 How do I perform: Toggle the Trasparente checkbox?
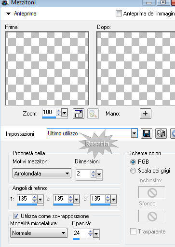(133, 232)
